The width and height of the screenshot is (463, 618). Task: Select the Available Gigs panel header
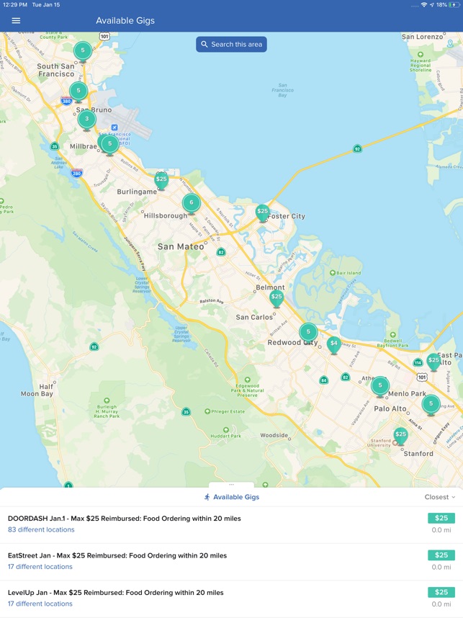[232, 497]
